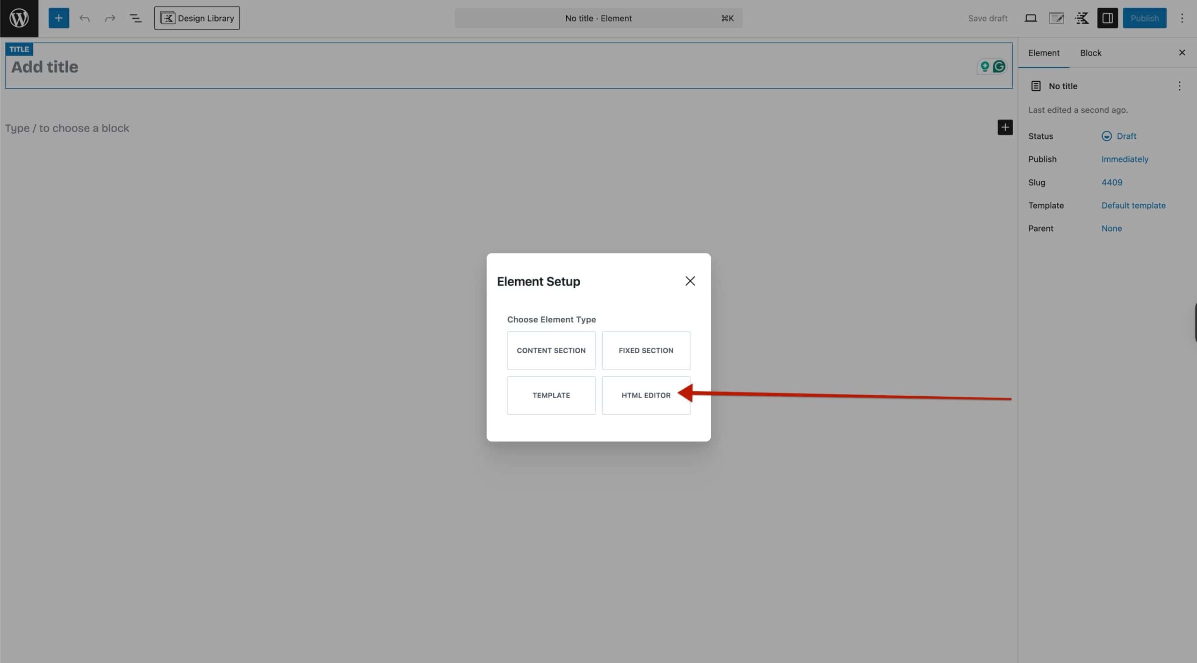Switch to the Element tab
Screen dimensions: 1197x663
(x=1044, y=53)
